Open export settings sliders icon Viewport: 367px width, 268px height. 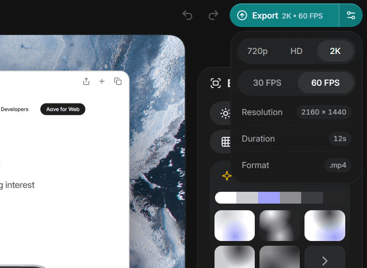(x=351, y=16)
